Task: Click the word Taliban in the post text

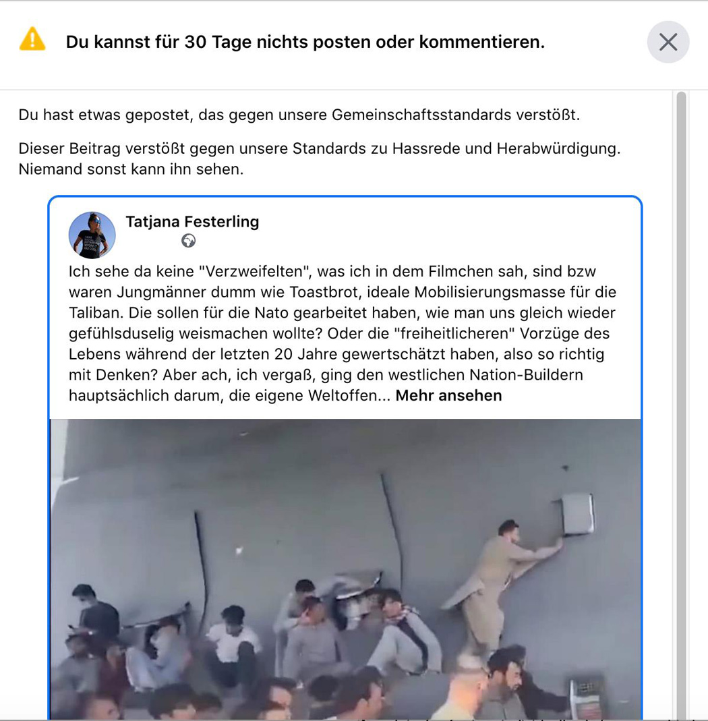Action: pos(96,313)
